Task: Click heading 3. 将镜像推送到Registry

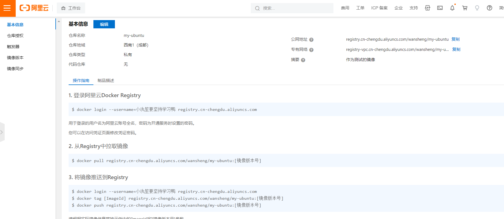Action: click(x=98, y=177)
